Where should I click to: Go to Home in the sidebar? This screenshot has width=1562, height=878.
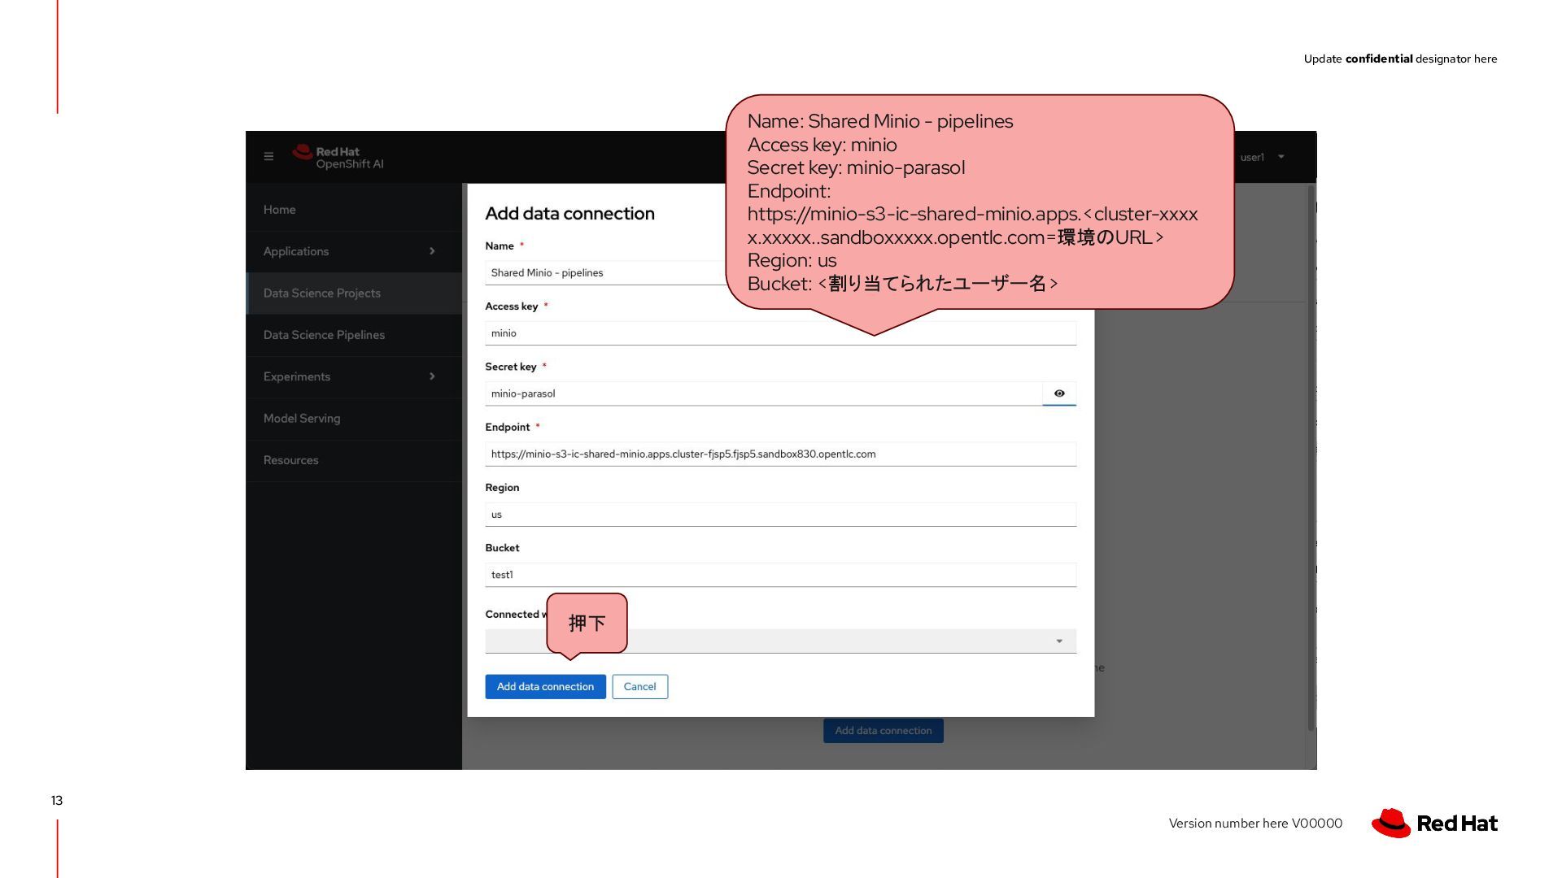pos(354,210)
